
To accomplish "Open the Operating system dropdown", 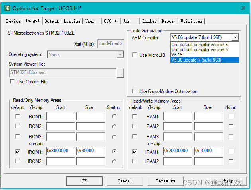I will (x=85, y=55).
